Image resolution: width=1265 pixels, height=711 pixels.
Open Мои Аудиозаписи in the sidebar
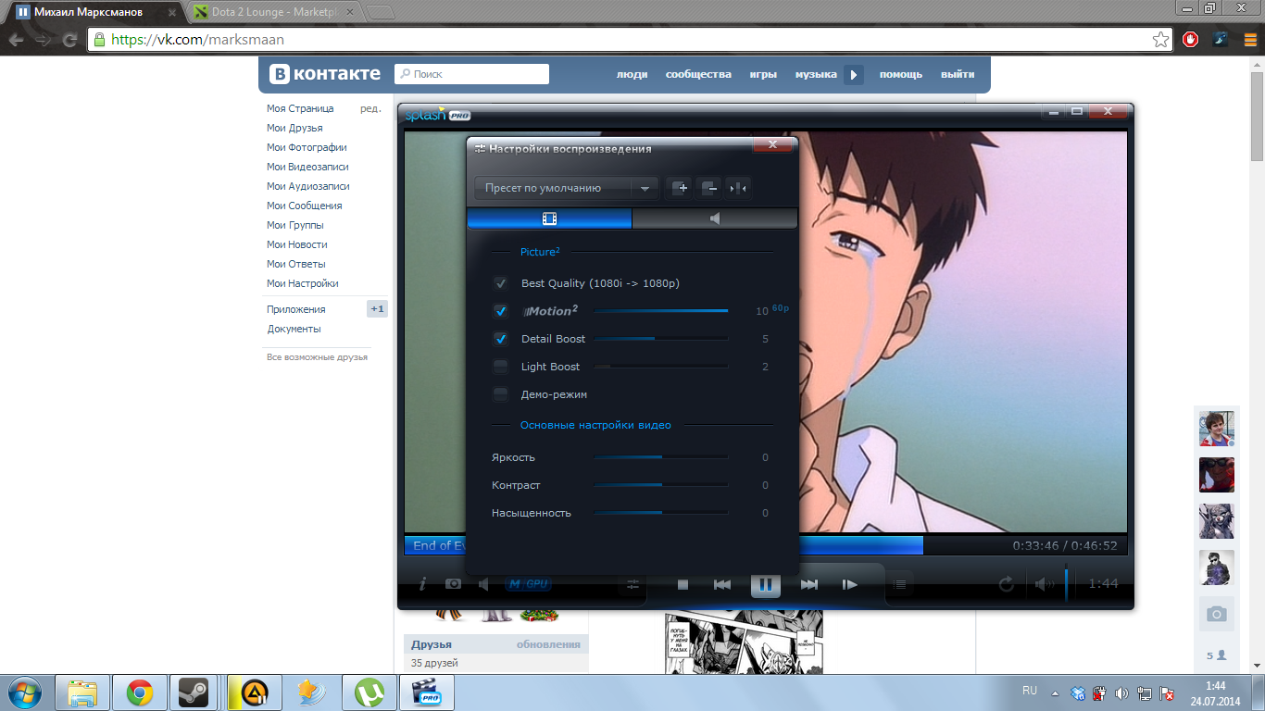click(x=307, y=186)
